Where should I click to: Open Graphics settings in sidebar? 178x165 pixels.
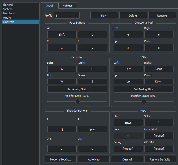pos(9,13)
